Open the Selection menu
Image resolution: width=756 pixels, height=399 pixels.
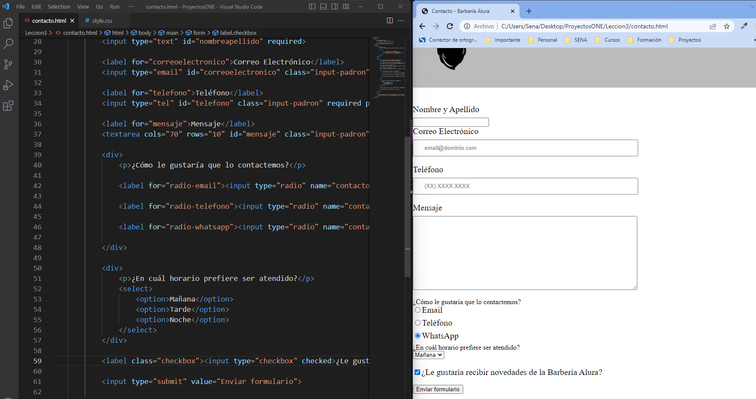click(59, 6)
